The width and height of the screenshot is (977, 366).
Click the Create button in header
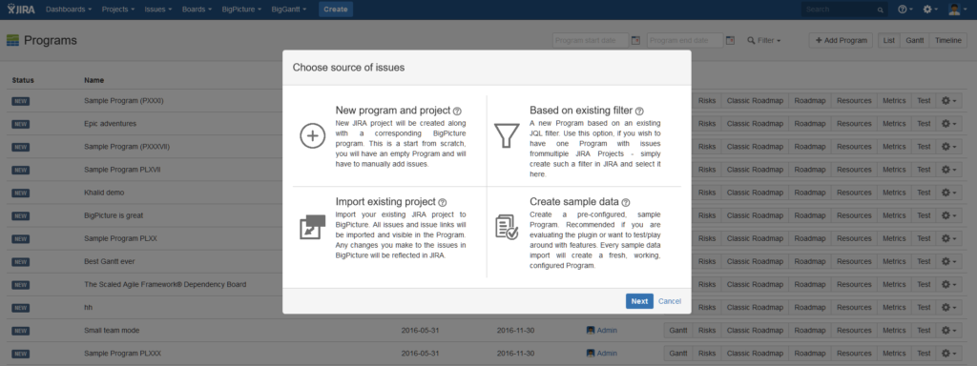pos(336,10)
